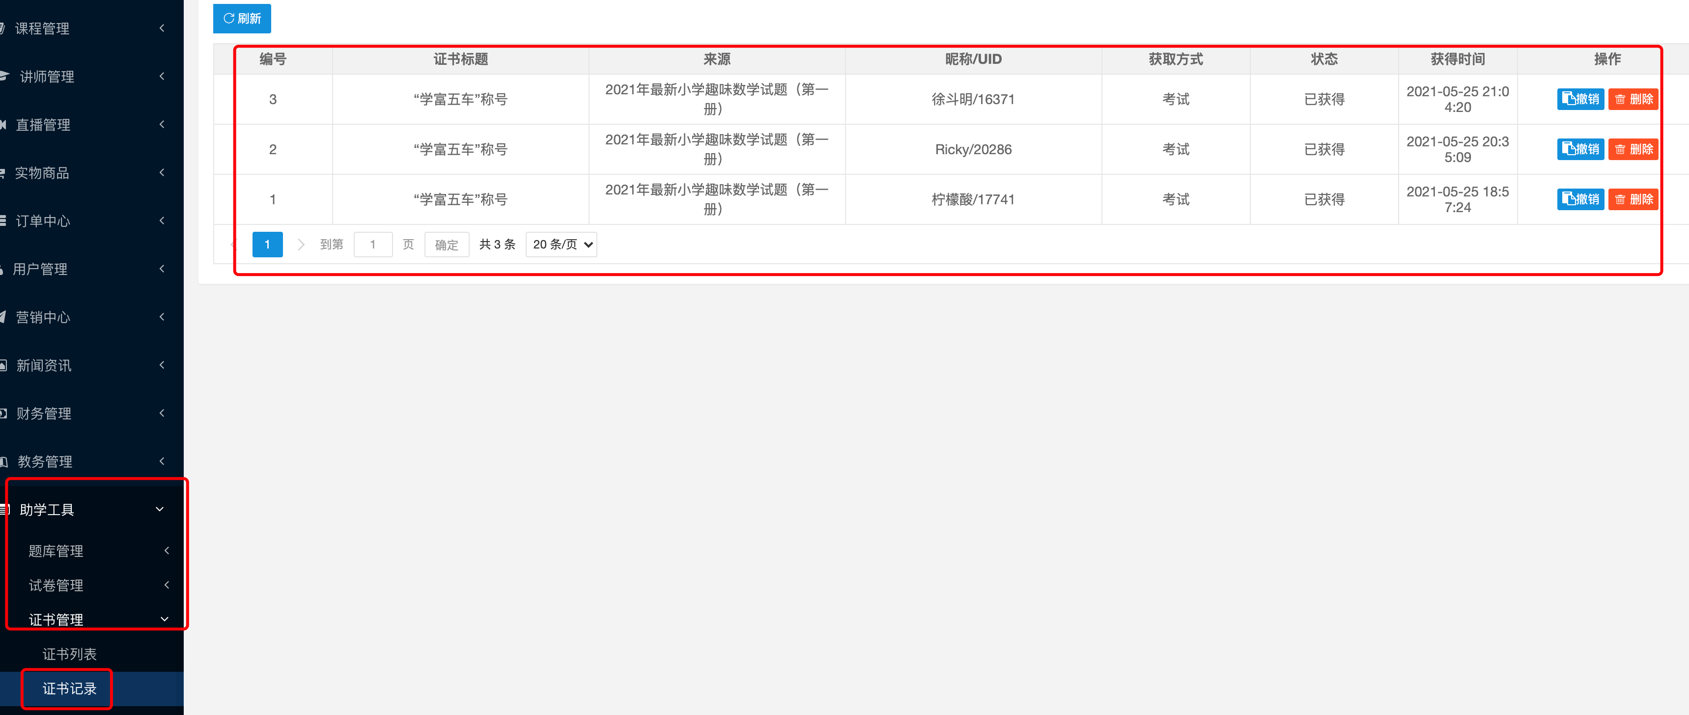This screenshot has width=1689, height=715.
Task: Click the 昵称/UID column header
Action: 973,59
